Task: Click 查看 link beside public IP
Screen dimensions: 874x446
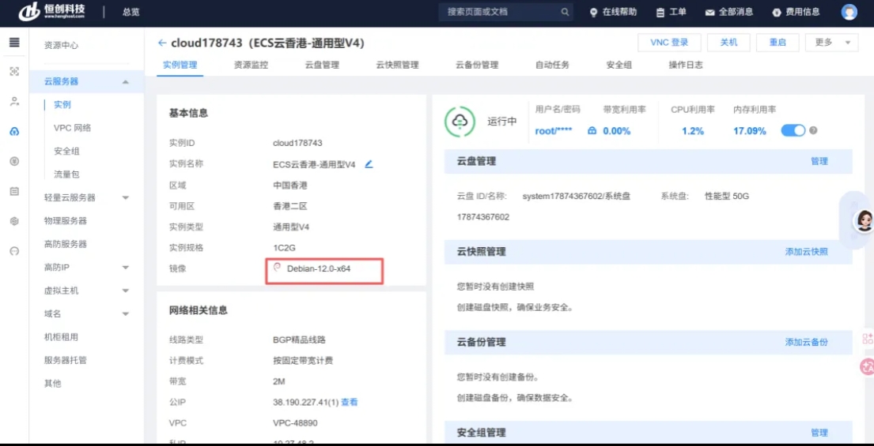Action: (350, 402)
